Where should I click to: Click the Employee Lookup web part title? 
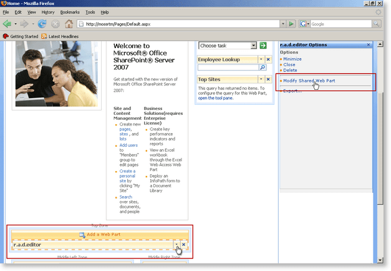click(x=219, y=59)
